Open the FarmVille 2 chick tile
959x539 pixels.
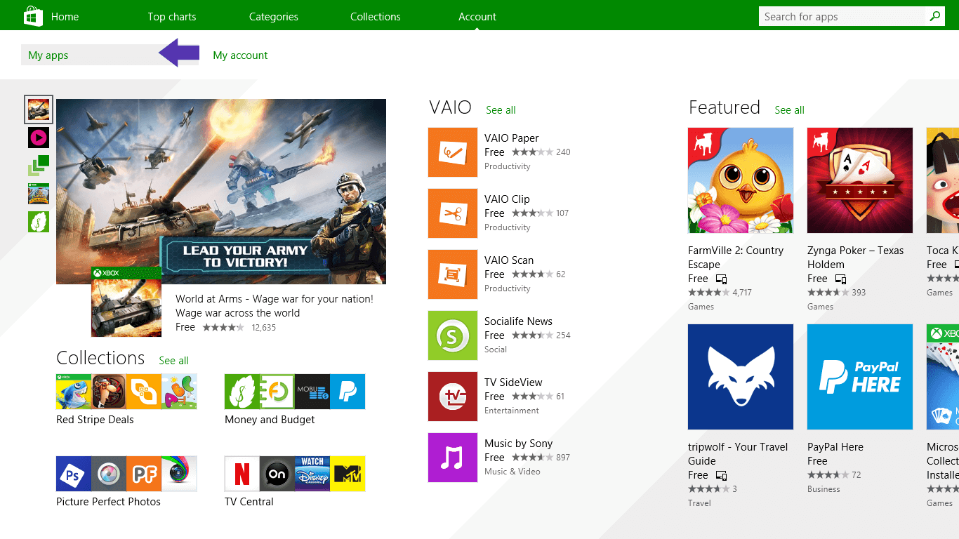741,180
